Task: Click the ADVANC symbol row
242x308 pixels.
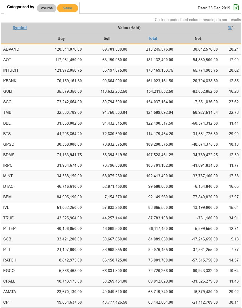Action: tap(11, 49)
